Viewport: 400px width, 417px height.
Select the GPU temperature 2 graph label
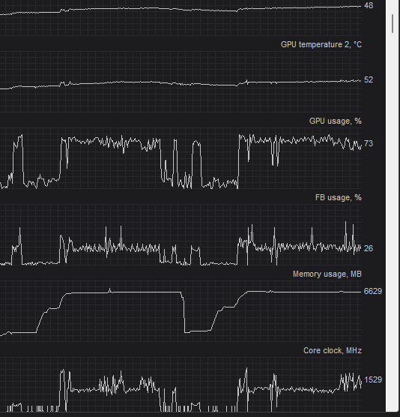click(x=321, y=44)
